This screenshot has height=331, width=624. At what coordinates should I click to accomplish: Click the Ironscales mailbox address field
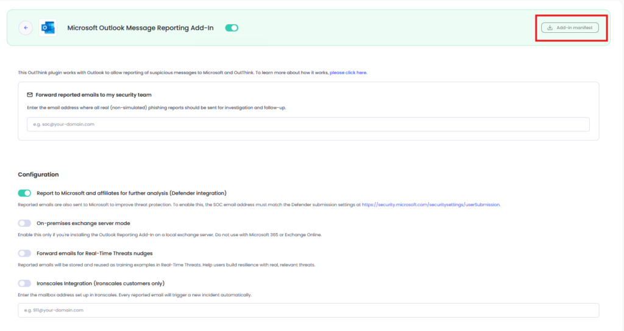(308, 310)
